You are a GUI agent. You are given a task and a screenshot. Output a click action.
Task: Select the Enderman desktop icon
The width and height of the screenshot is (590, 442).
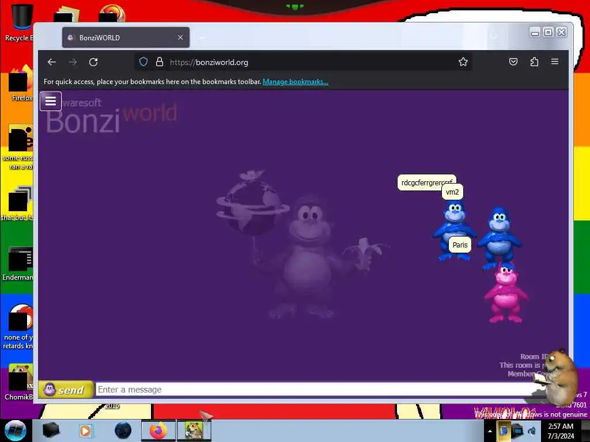(x=19, y=264)
